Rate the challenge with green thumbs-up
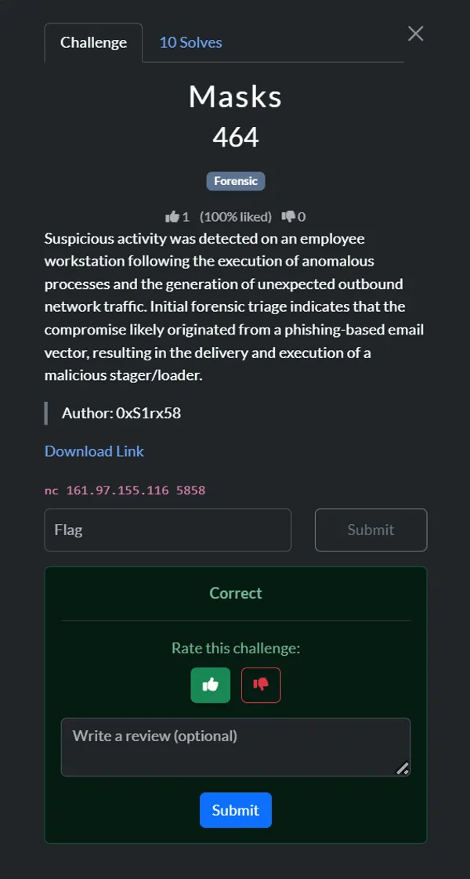The height and width of the screenshot is (879, 470). (x=210, y=685)
